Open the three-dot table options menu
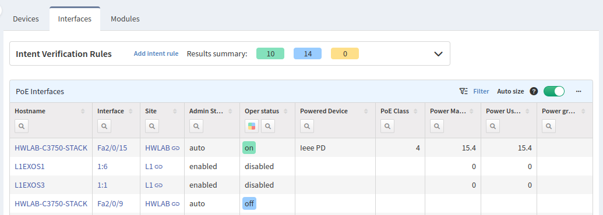This screenshot has height=215, width=603. tap(579, 91)
